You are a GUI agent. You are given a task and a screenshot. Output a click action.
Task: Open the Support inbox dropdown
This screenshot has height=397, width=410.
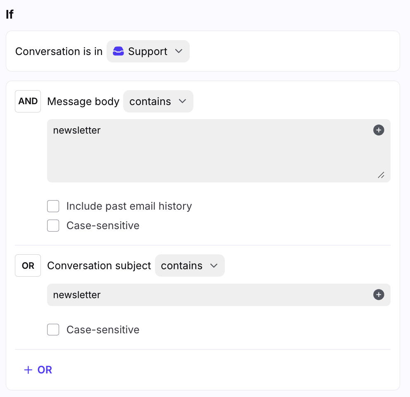(x=148, y=51)
